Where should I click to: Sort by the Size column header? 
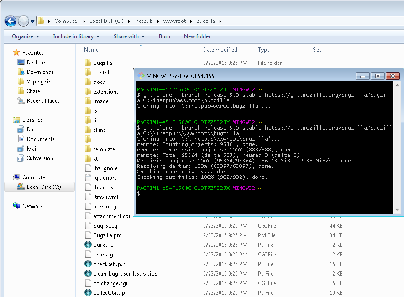pyautogui.click(x=317, y=50)
